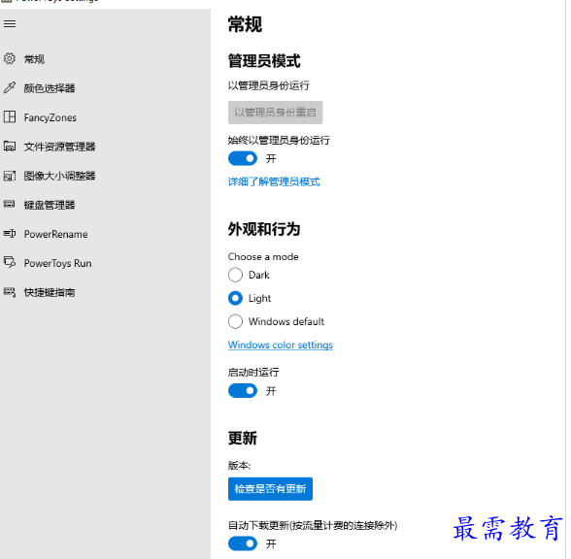571x559 pixels.
Task: Click 检查是否有更新 button
Action: (270, 489)
